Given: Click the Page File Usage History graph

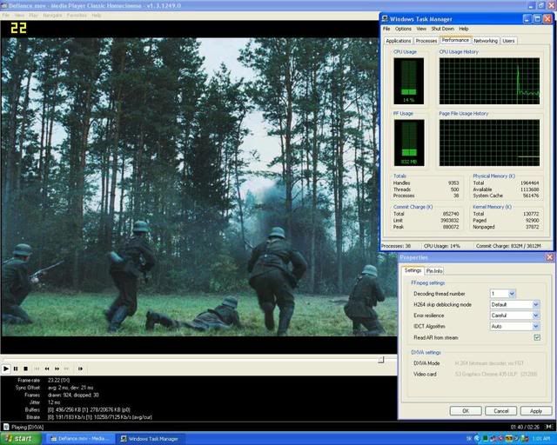Looking at the screenshot, I should 489,143.
